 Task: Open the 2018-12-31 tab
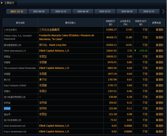149,11
